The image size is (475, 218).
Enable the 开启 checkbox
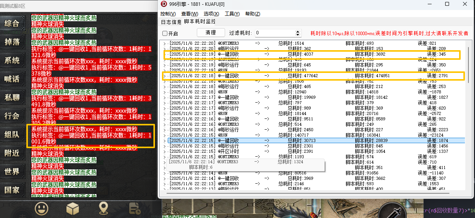click(165, 34)
